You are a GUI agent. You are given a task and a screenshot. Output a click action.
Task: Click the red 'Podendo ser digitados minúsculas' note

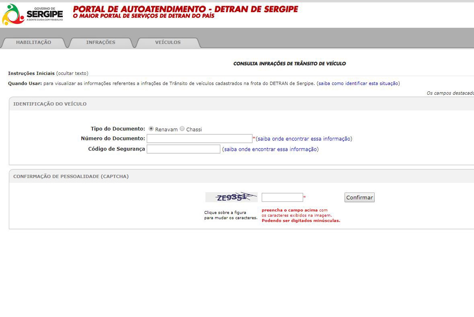pos(301,221)
